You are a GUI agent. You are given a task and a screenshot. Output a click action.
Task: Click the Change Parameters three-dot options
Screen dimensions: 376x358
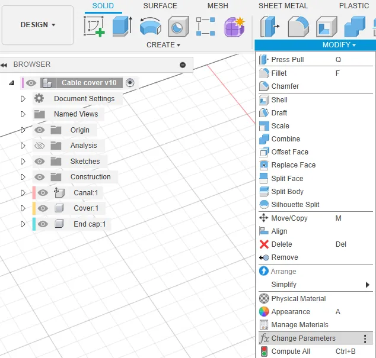pos(365,338)
